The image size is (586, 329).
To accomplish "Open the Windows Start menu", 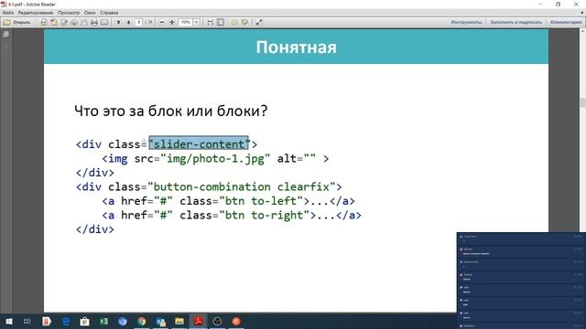I will pos(8,321).
